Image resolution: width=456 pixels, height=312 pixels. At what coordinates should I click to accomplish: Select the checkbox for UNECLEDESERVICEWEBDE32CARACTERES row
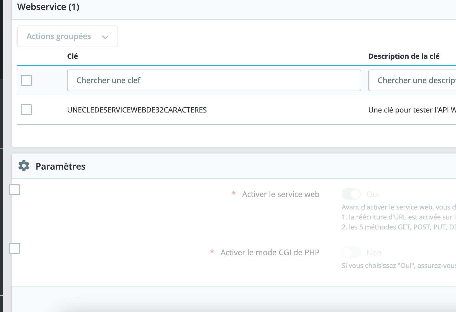[26, 110]
